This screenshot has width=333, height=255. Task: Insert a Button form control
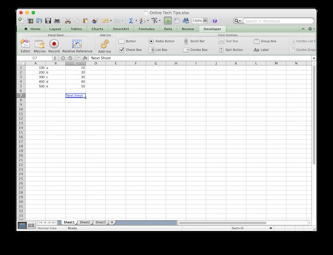[x=127, y=41]
